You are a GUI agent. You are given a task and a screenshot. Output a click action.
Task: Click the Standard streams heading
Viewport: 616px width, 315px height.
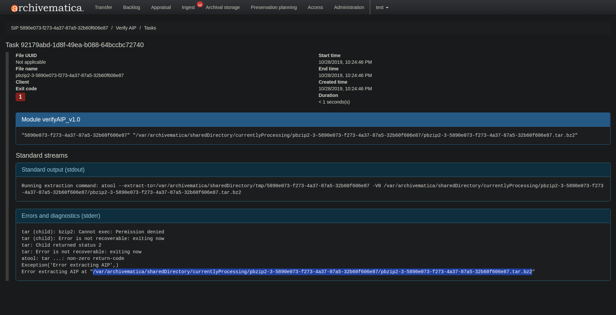tap(42, 155)
